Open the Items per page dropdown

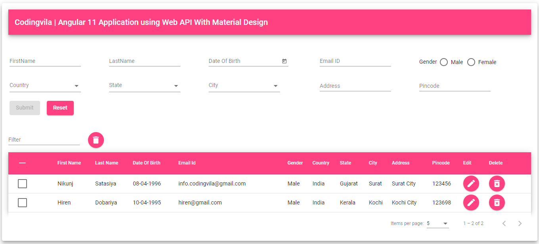point(437,223)
